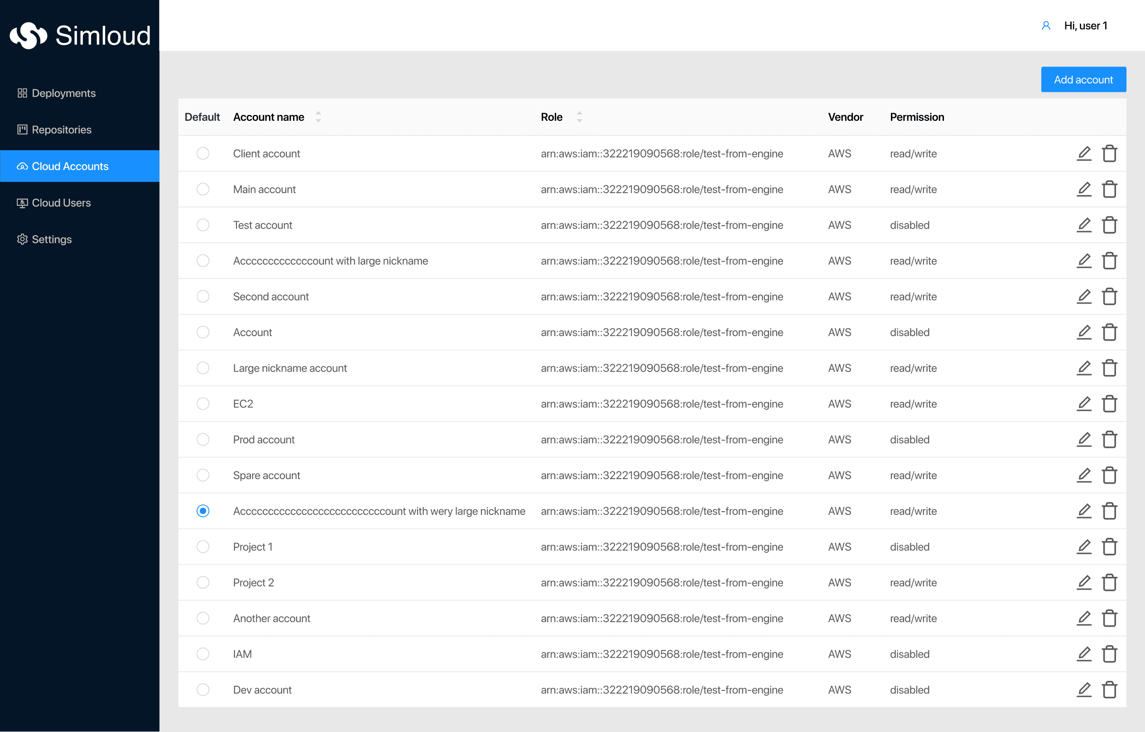Sort table by Role column

tap(579, 117)
